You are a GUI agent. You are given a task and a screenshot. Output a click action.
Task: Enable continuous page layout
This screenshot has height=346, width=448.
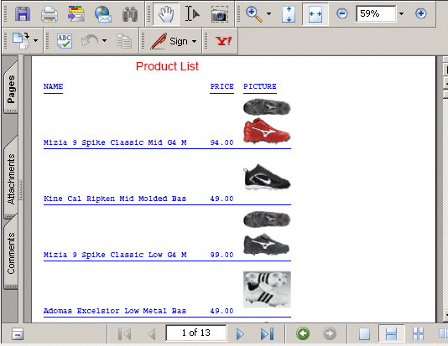coord(391,333)
